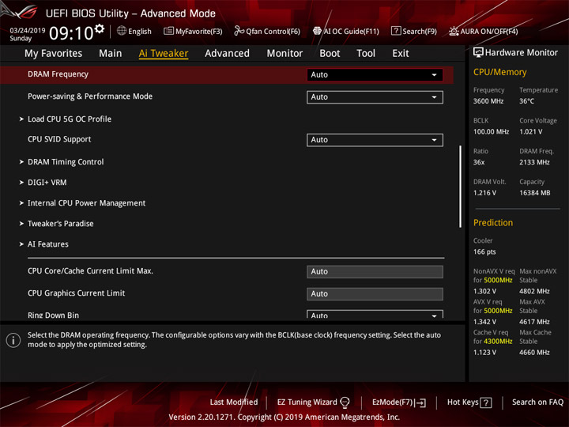This screenshot has width=569, height=427.
Task: Click the 03/24/2019 date
Action: tap(27, 30)
